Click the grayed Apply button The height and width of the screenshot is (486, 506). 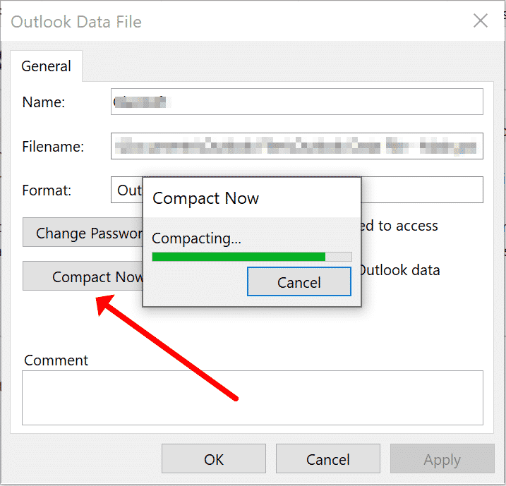click(x=442, y=458)
